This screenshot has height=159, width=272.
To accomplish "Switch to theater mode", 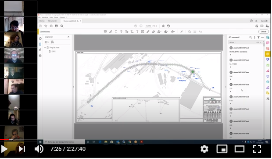I will pyautogui.click(x=240, y=149).
